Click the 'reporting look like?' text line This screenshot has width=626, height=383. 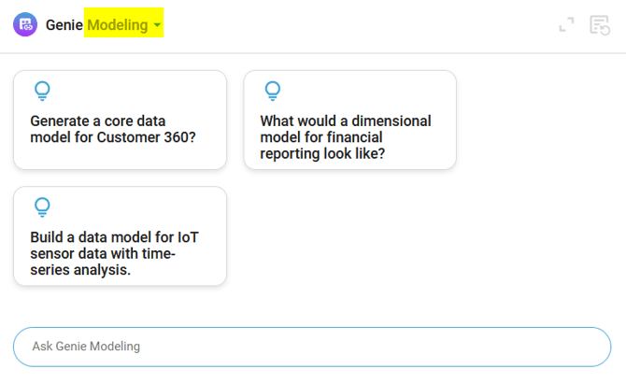pos(322,155)
